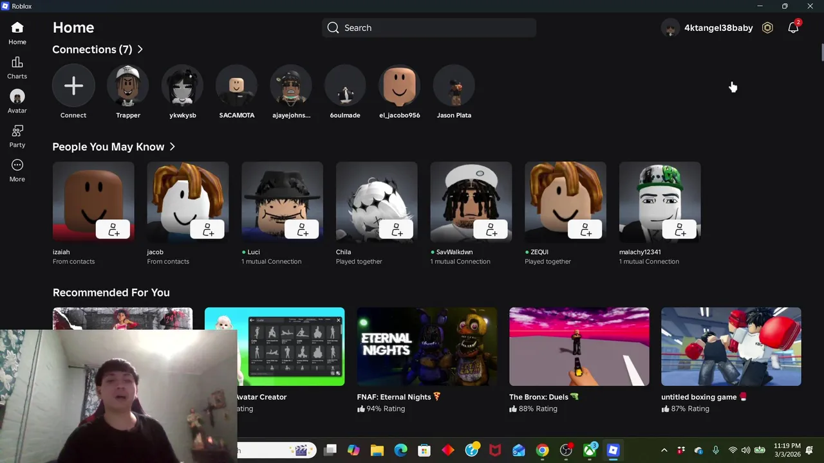The image size is (824, 463).
Task: Open Jason Plata's connection avatar
Action: 454,86
